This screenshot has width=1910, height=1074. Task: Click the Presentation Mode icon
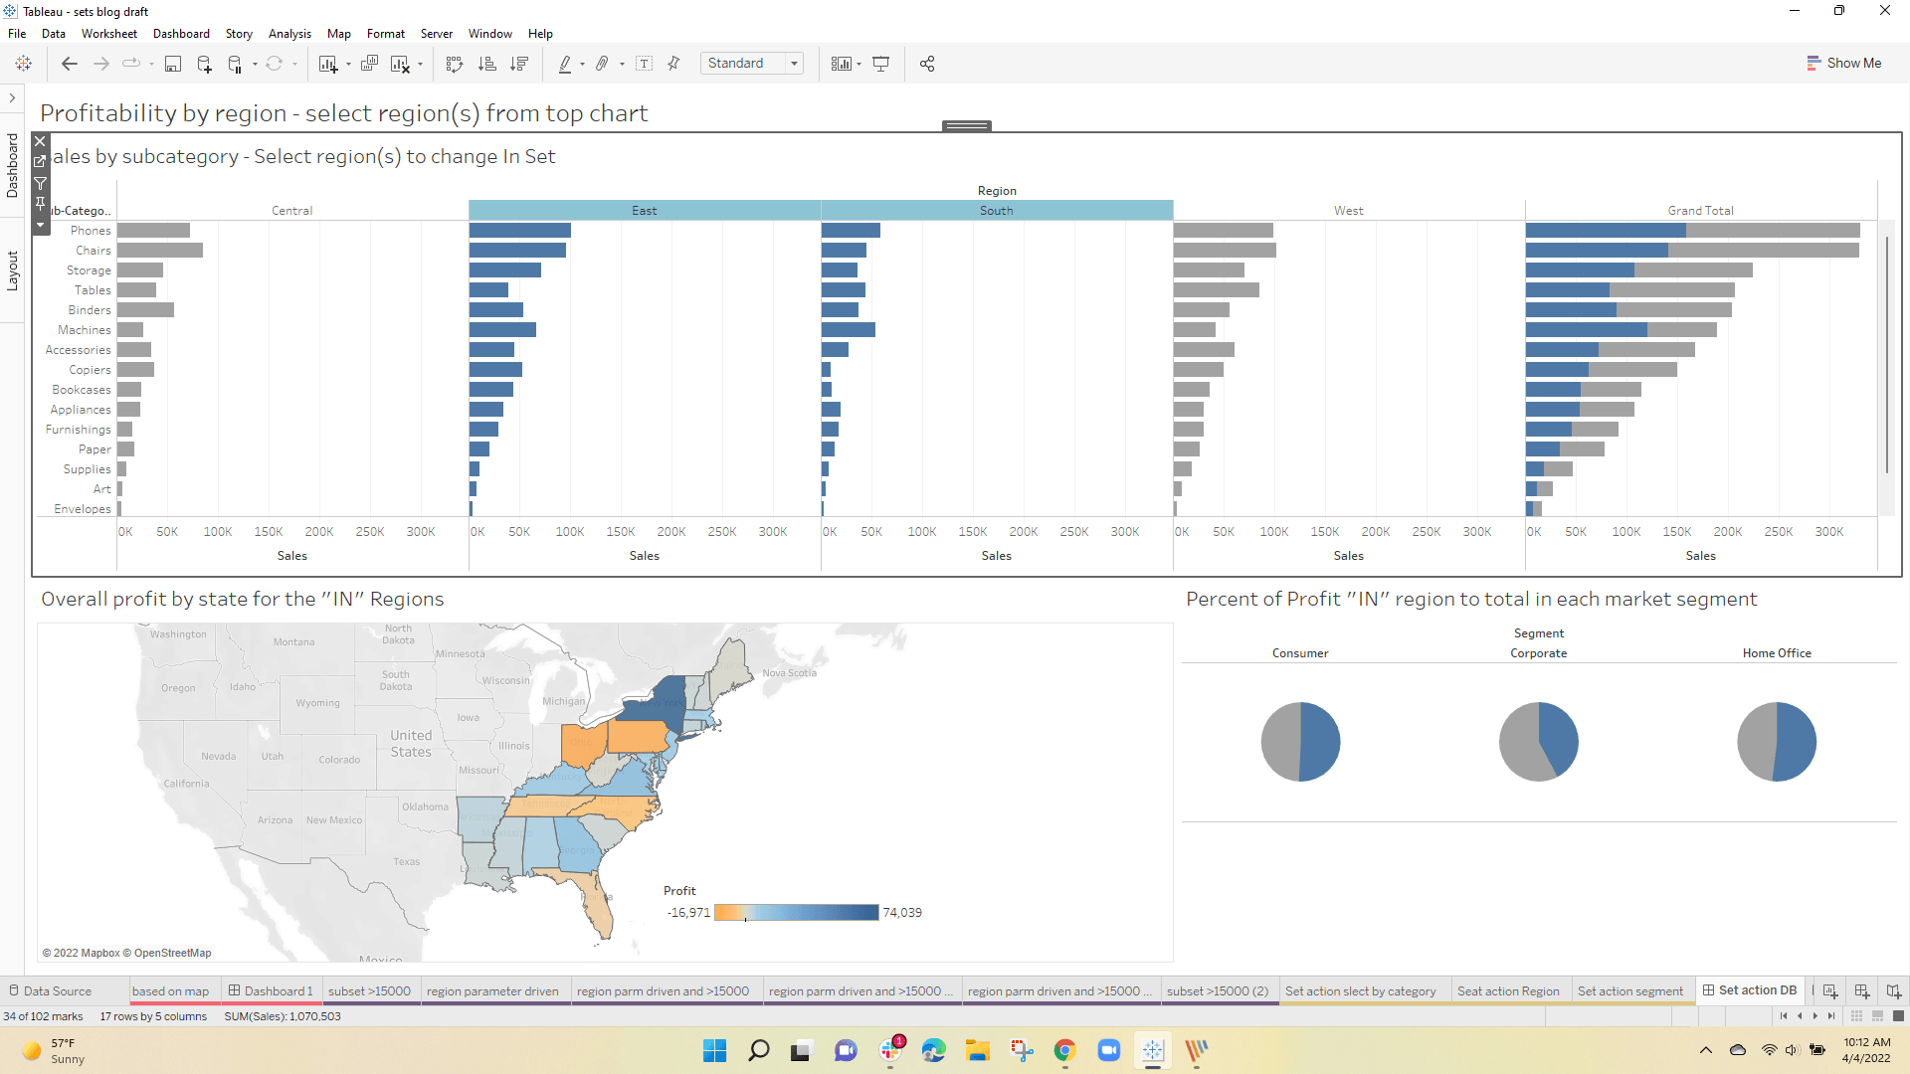880,64
